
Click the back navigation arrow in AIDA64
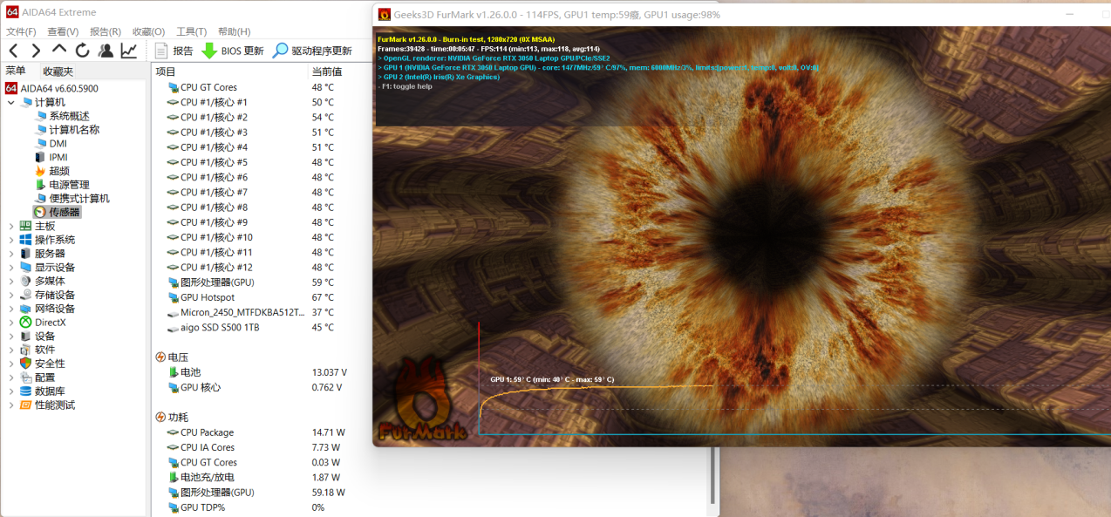[13, 51]
